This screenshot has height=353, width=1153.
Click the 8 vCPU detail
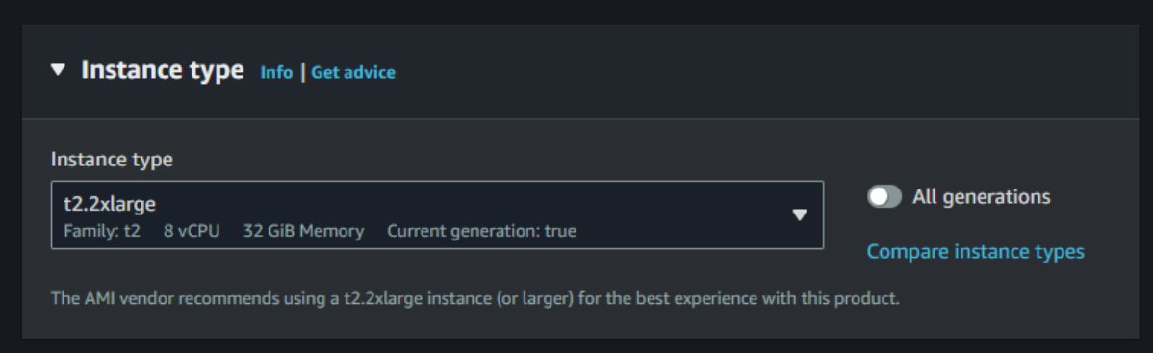[x=192, y=231]
